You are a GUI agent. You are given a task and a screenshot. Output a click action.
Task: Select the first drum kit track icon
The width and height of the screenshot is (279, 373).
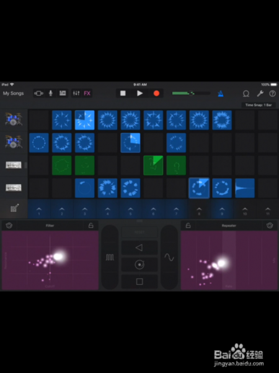14,119
